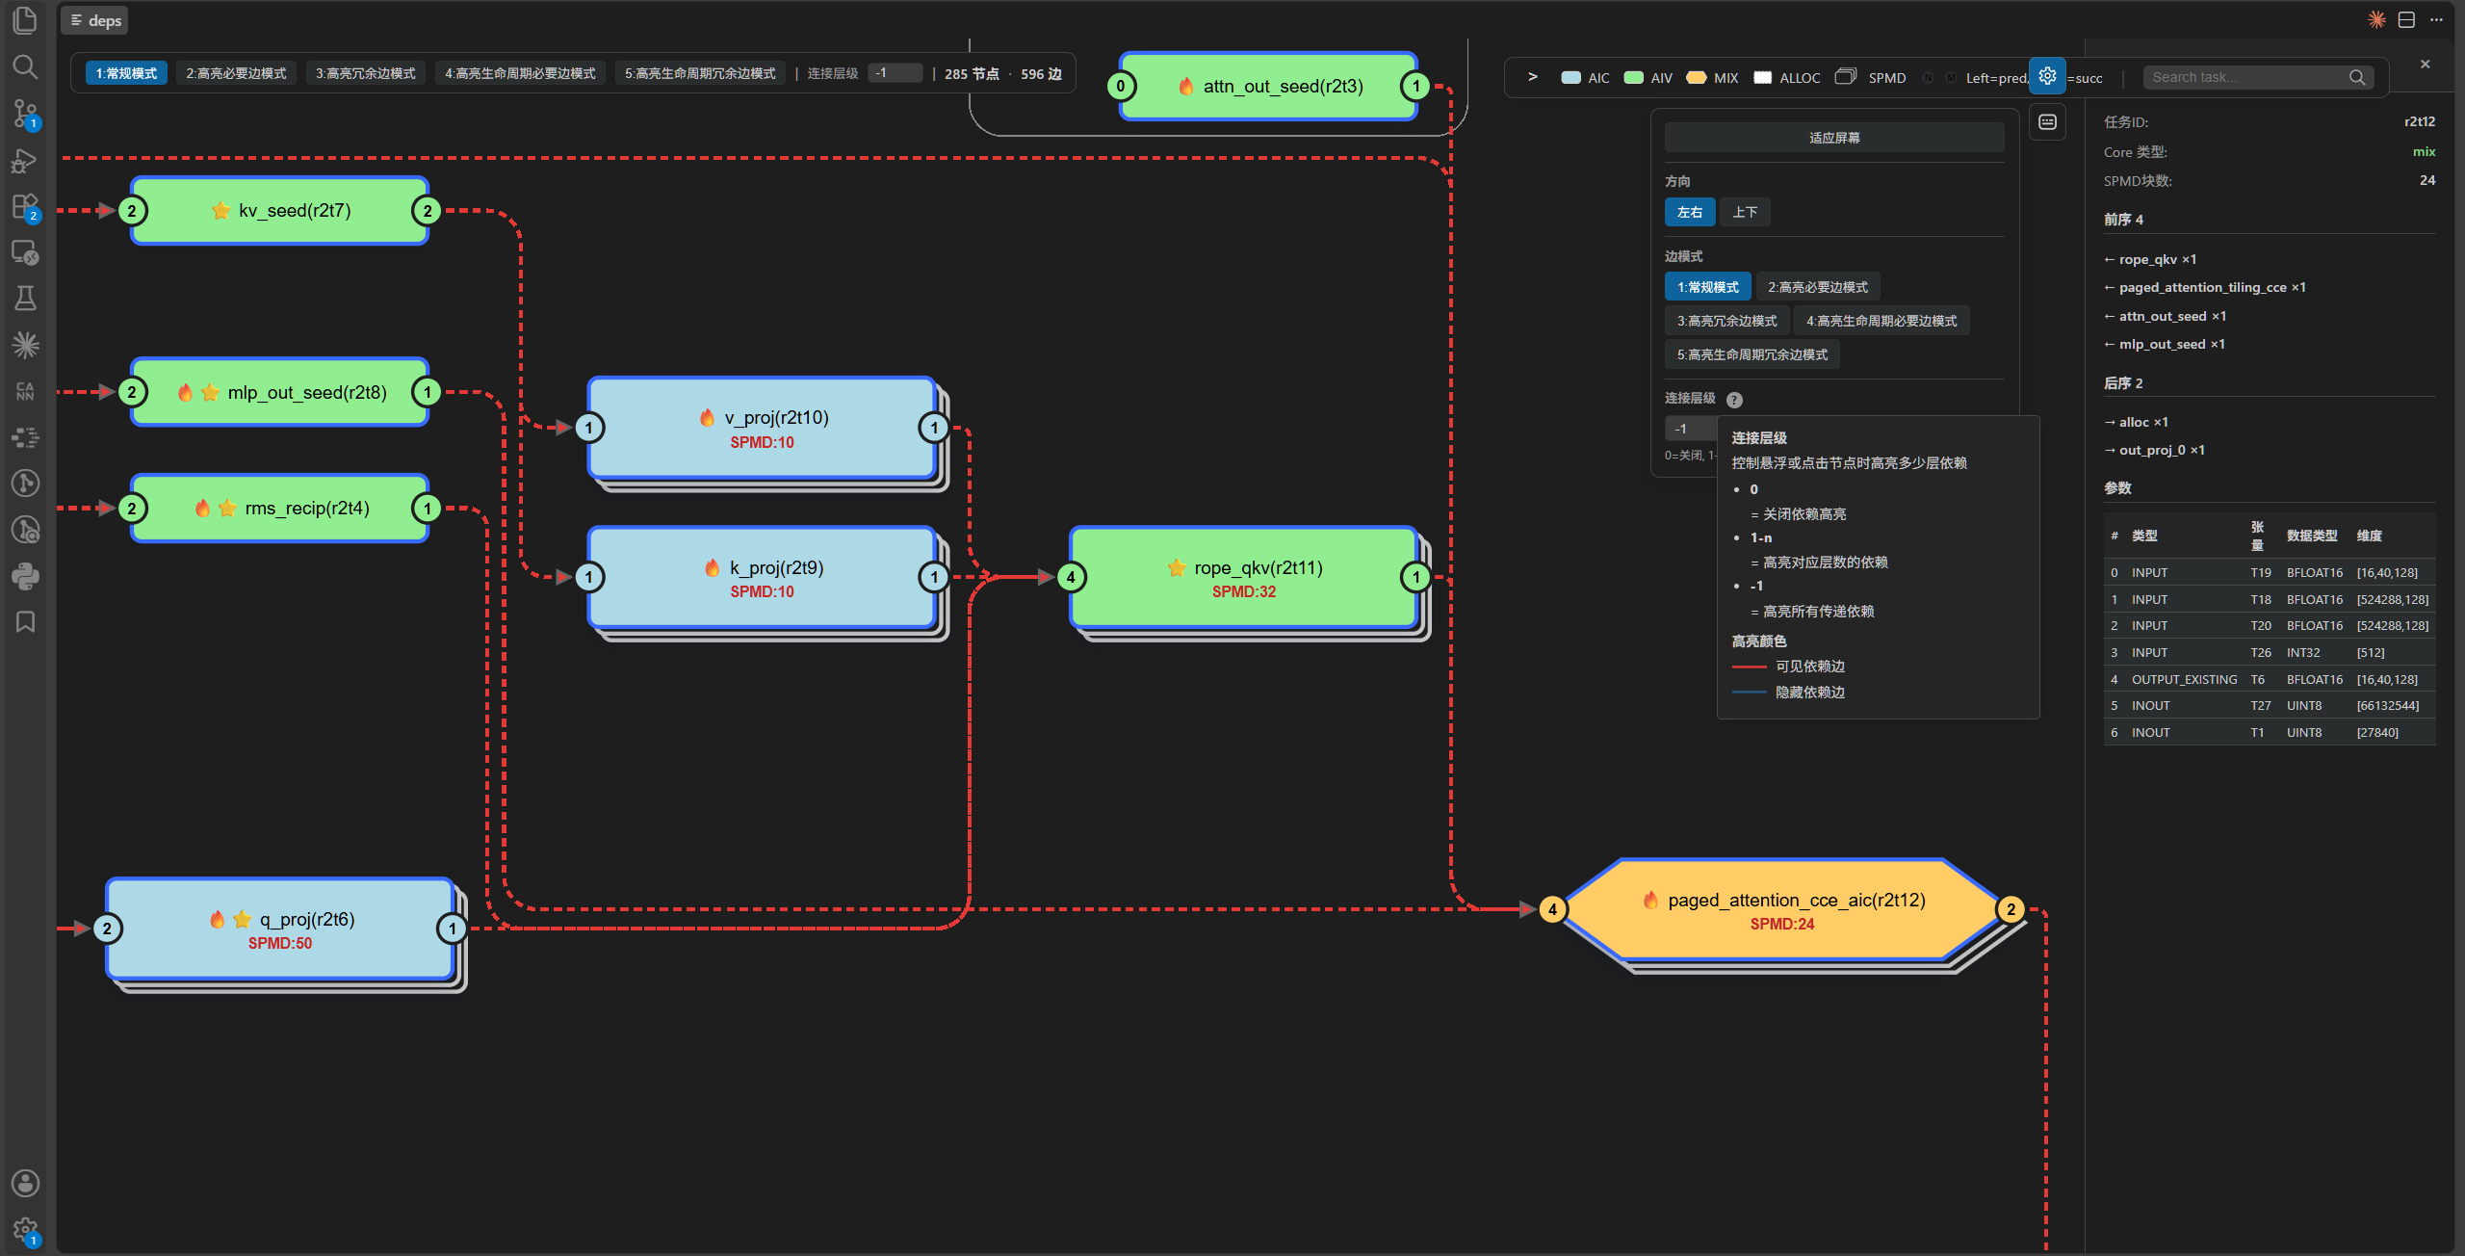
Task: Open the Manage gear icon in the activity bar
Action: point(25,1230)
